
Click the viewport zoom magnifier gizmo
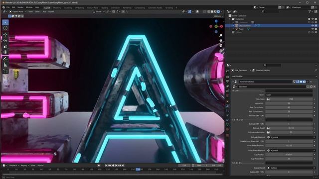221,35
